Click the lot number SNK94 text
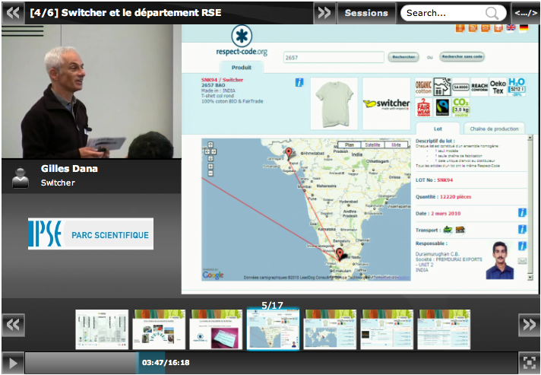541x375 pixels. click(x=445, y=180)
